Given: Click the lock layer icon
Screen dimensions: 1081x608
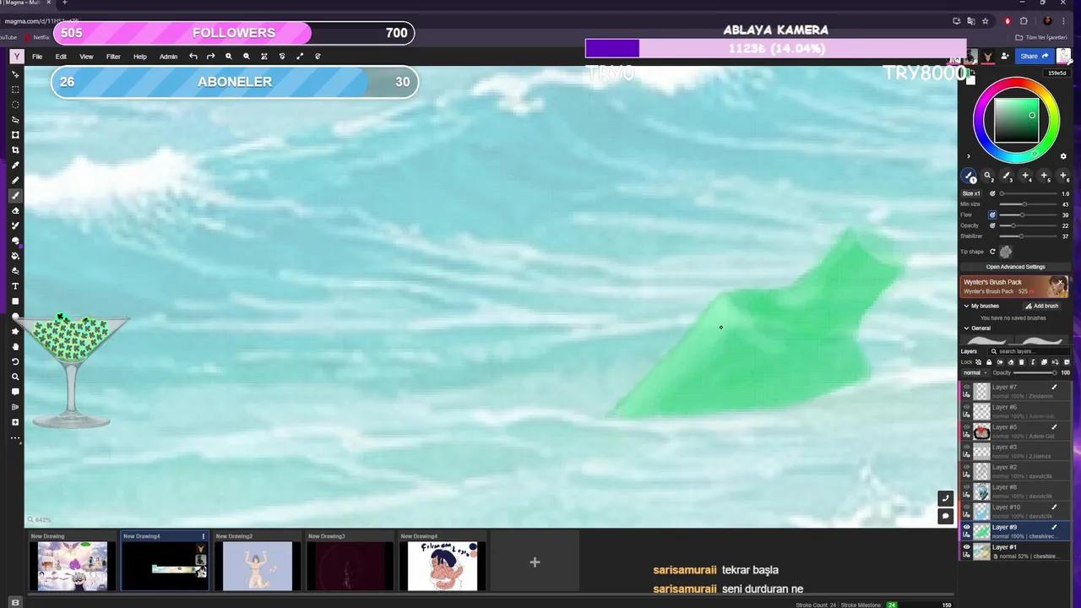Looking at the screenshot, I should [x=989, y=361].
